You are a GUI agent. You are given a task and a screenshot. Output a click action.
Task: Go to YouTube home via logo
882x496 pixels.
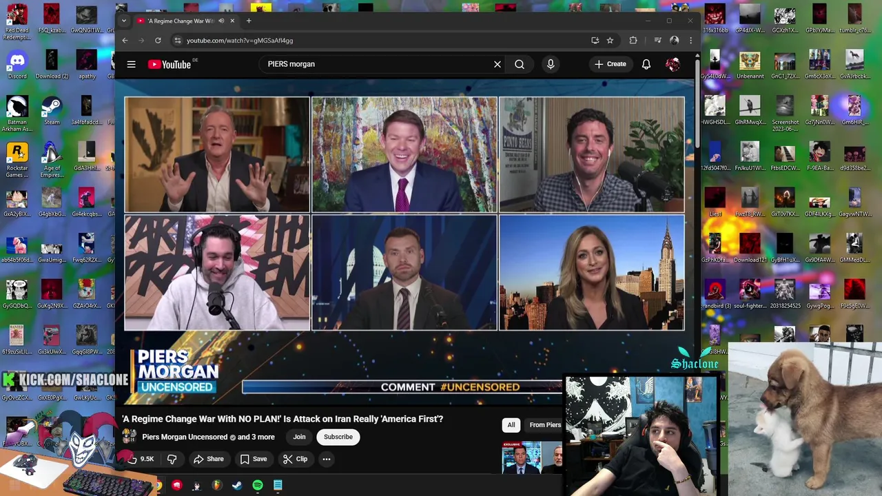click(170, 64)
